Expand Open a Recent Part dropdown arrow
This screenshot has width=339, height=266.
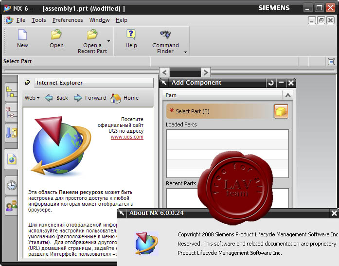(x=109, y=41)
